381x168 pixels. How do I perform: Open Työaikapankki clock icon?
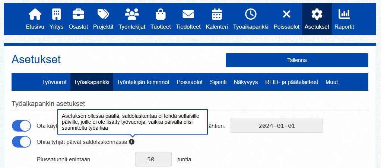tap(251, 14)
